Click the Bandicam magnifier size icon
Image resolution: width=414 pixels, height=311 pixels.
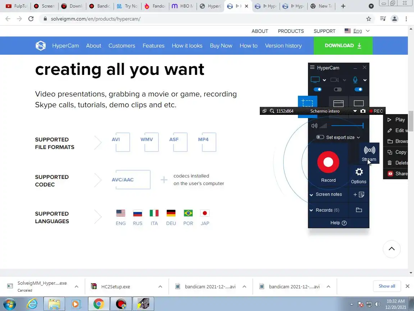272,111
